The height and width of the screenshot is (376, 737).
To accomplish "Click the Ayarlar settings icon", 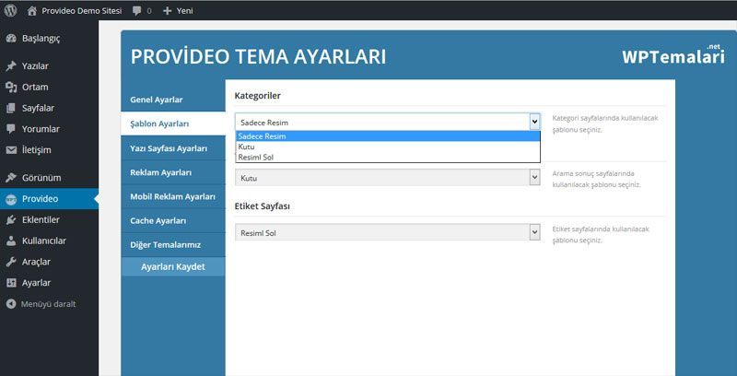I will (x=11, y=283).
